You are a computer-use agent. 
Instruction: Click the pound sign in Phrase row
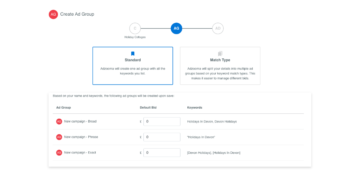tap(141, 137)
